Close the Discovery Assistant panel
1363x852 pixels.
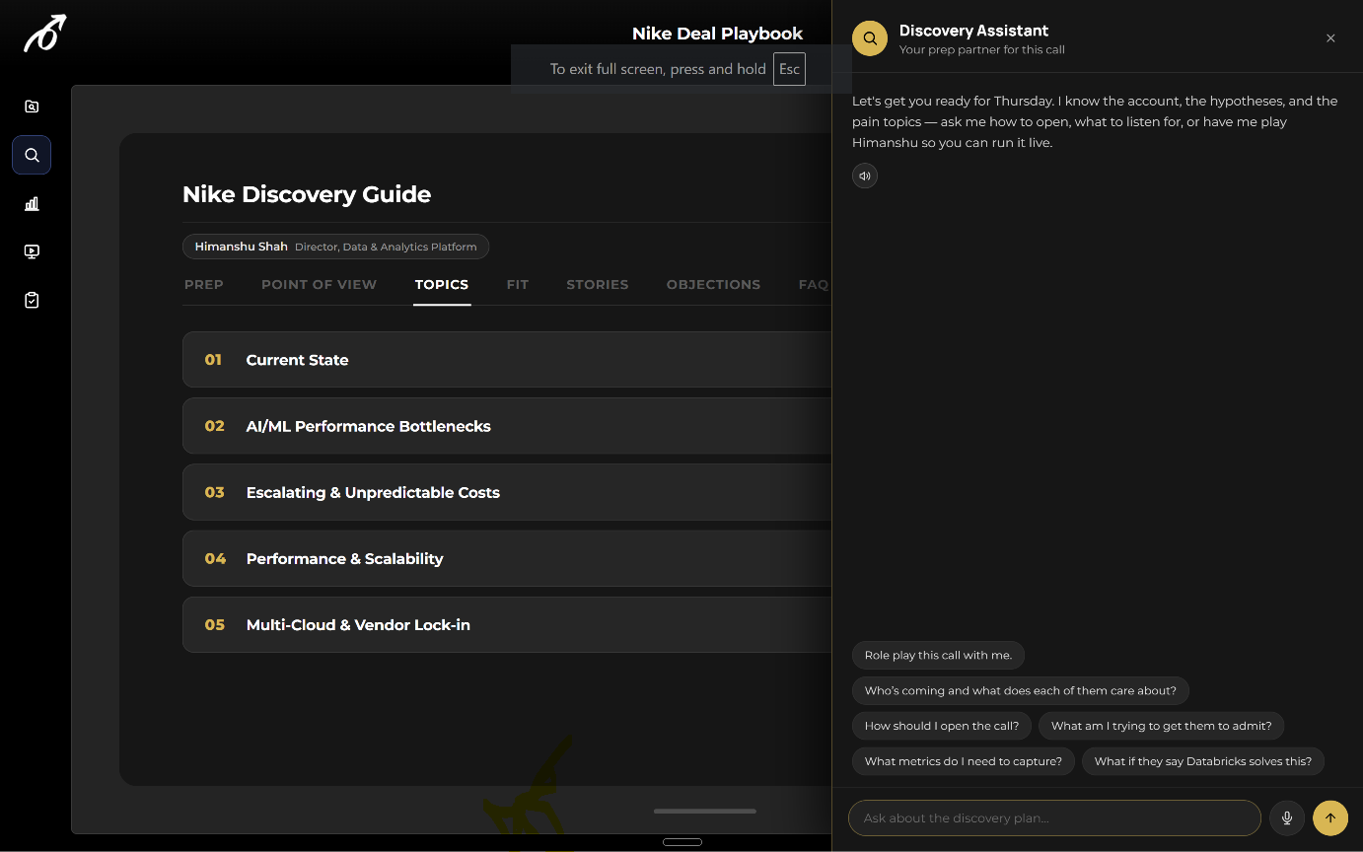[x=1330, y=38]
